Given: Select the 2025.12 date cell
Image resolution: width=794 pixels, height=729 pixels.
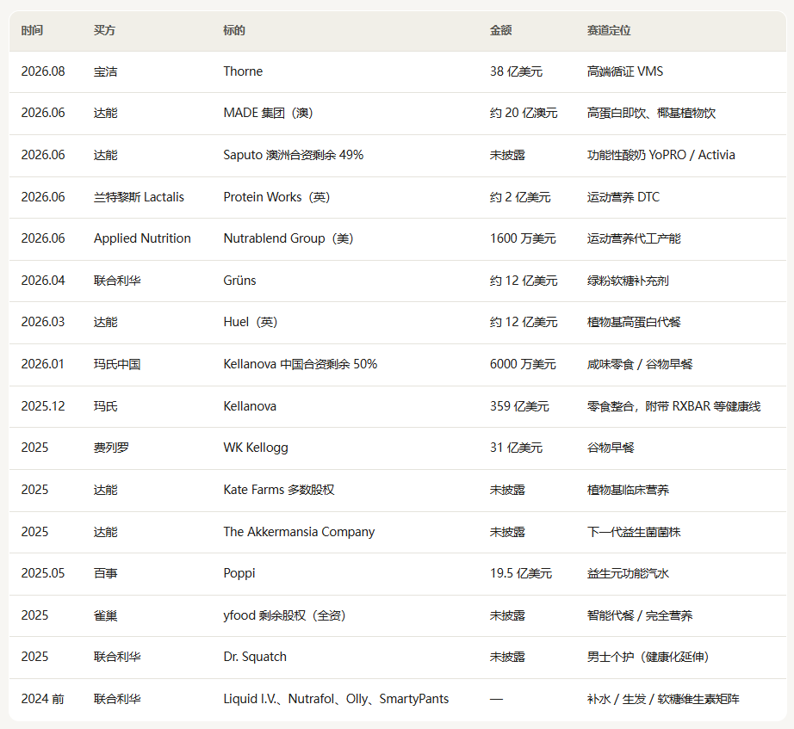Looking at the screenshot, I should (x=43, y=406).
